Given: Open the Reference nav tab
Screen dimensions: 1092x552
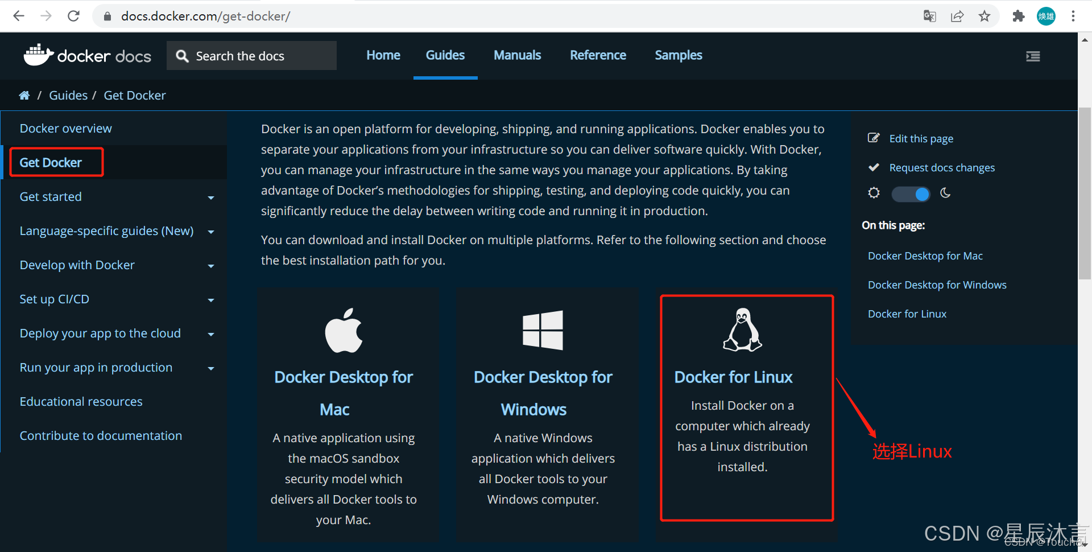Looking at the screenshot, I should pos(598,55).
